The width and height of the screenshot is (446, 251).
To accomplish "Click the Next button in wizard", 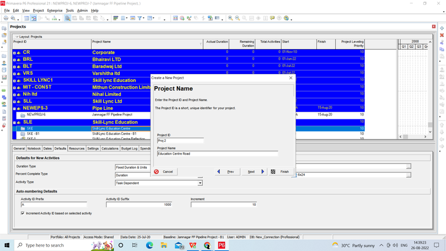I will [254, 172].
